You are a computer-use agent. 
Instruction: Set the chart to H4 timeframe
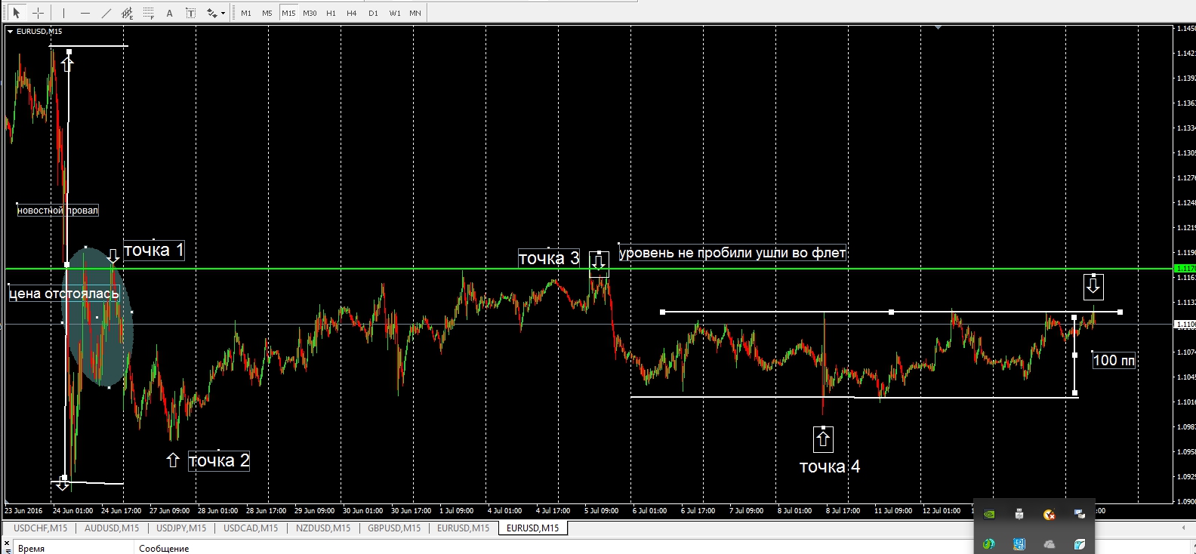[x=352, y=13]
